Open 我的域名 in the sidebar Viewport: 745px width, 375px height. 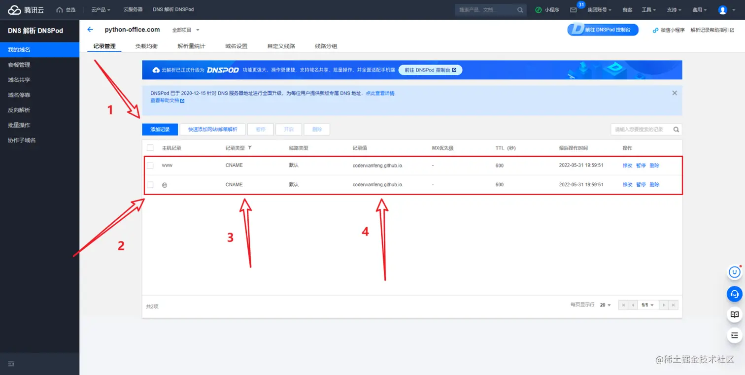click(x=39, y=50)
